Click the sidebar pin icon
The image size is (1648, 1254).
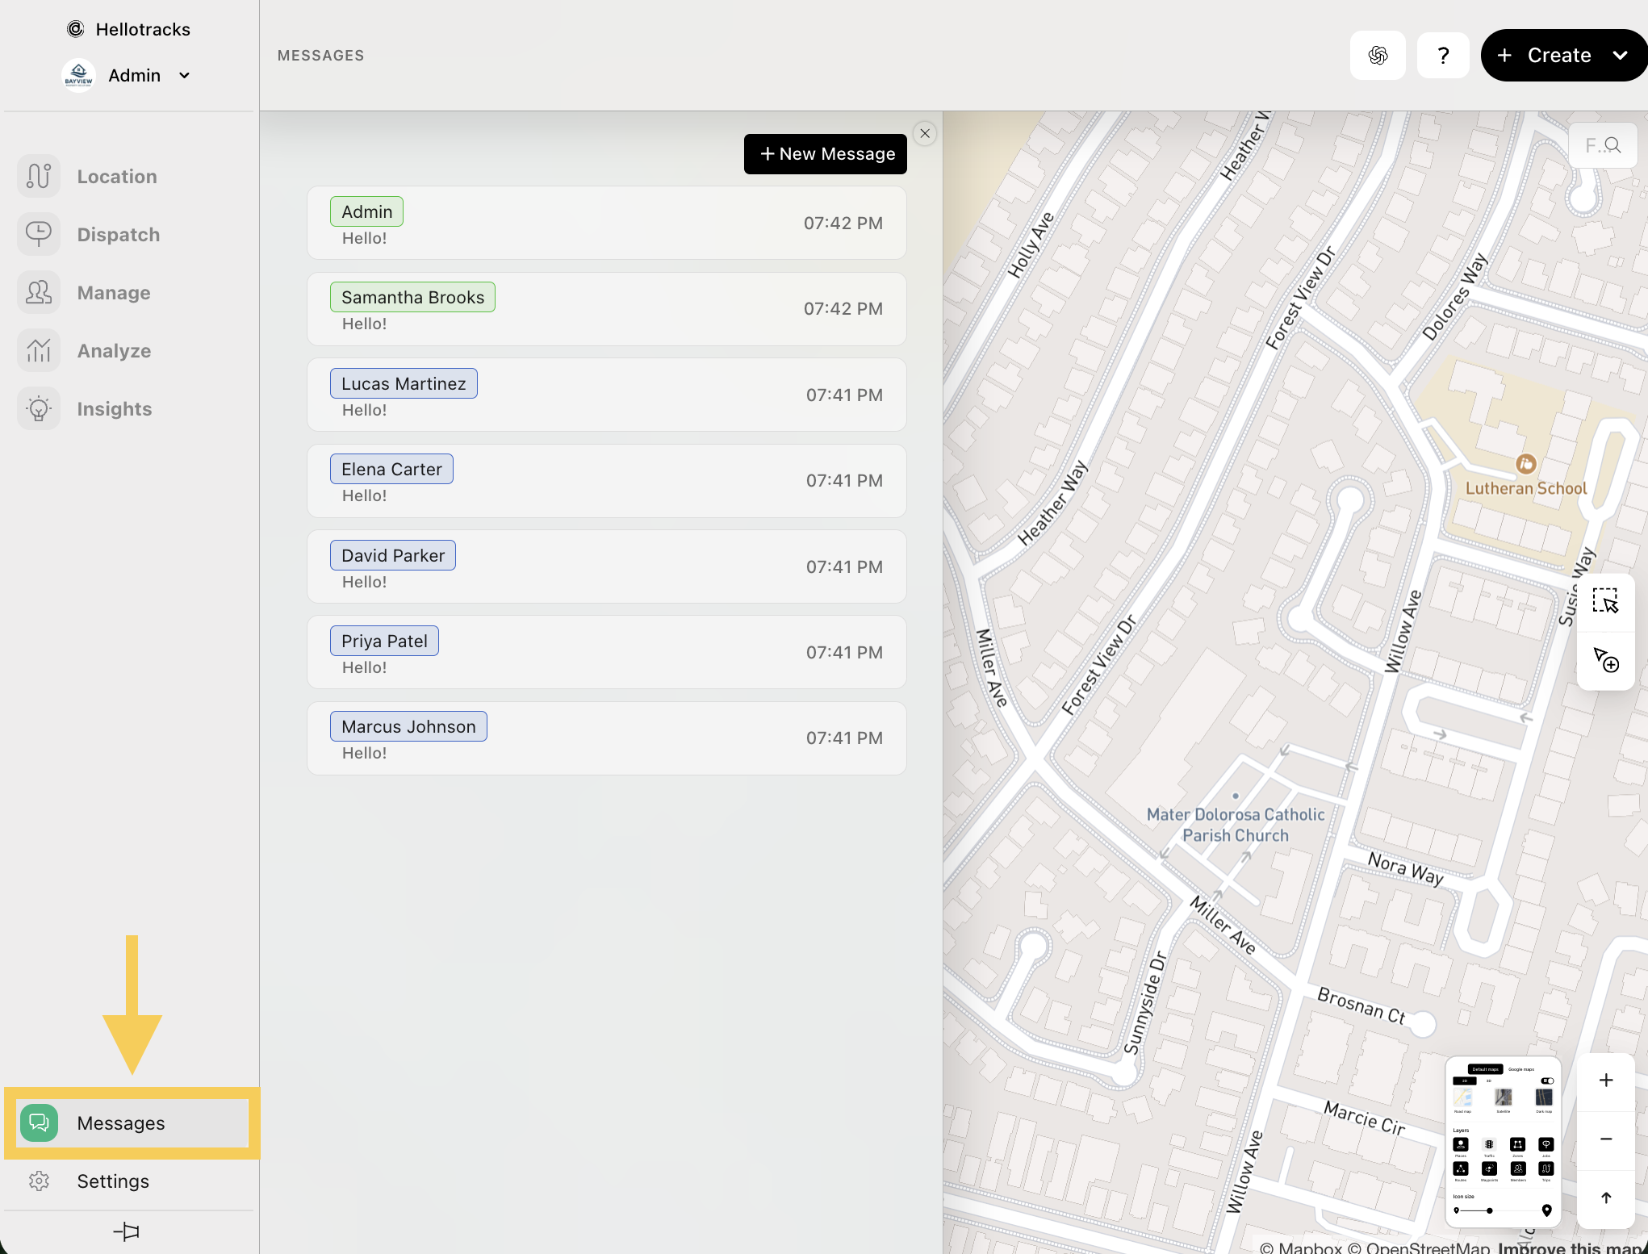[127, 1231]
